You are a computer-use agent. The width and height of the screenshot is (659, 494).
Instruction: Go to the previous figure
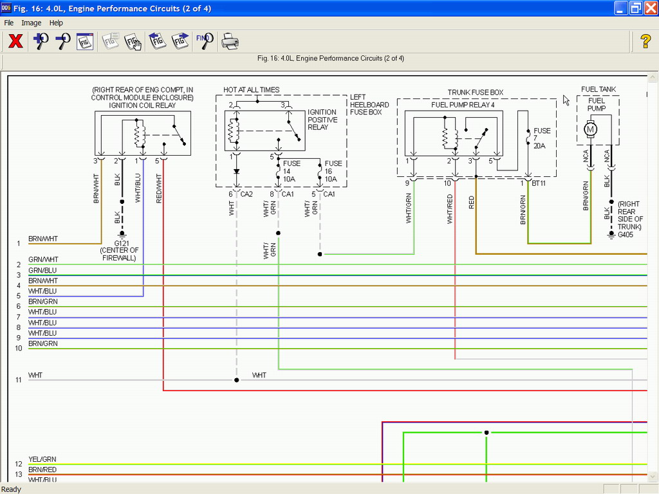[157, 41]
